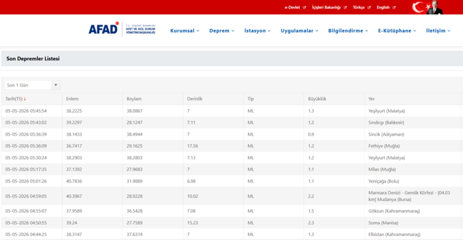Click location Yeniçağa (Bolu)
Viewport: 463px width, 240px height.
pos(384,181)
